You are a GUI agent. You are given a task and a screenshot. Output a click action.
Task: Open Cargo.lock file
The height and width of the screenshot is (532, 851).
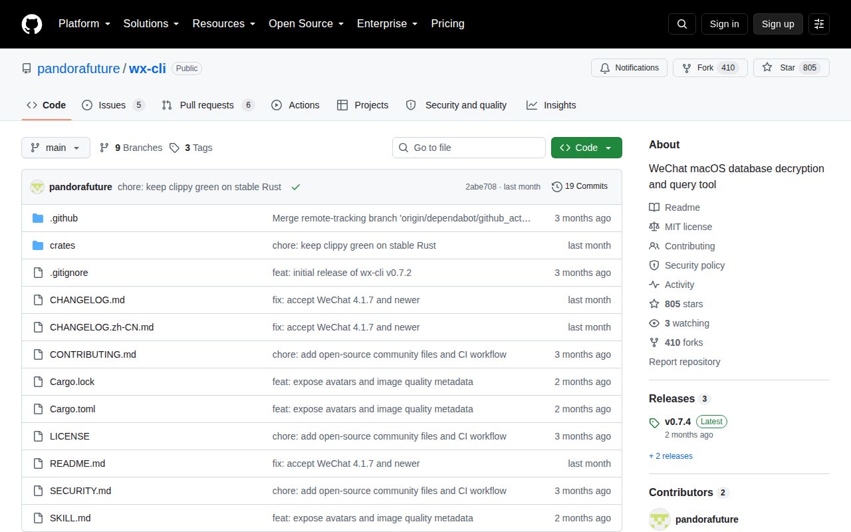click(72, 382)
